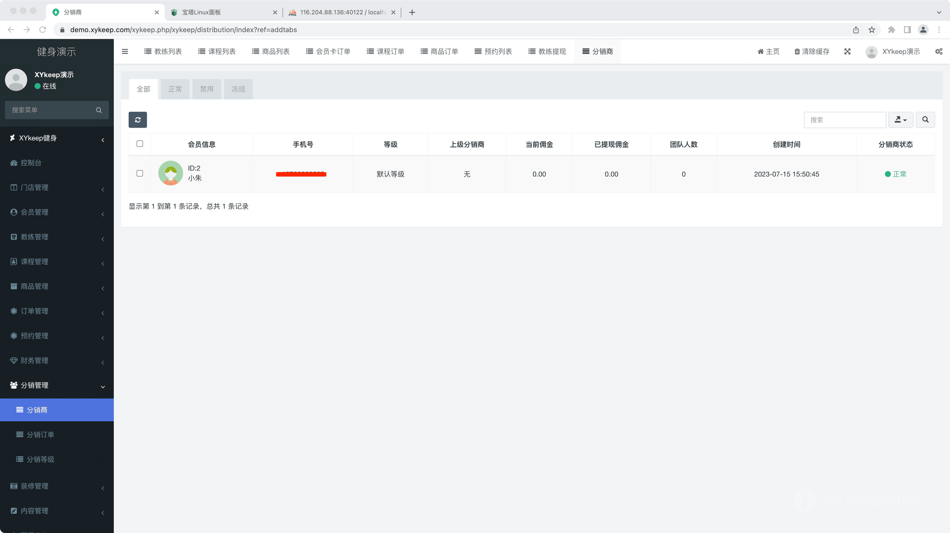Switch to the 禁用 filter tab
950x533 pixels.
[206, 89]
